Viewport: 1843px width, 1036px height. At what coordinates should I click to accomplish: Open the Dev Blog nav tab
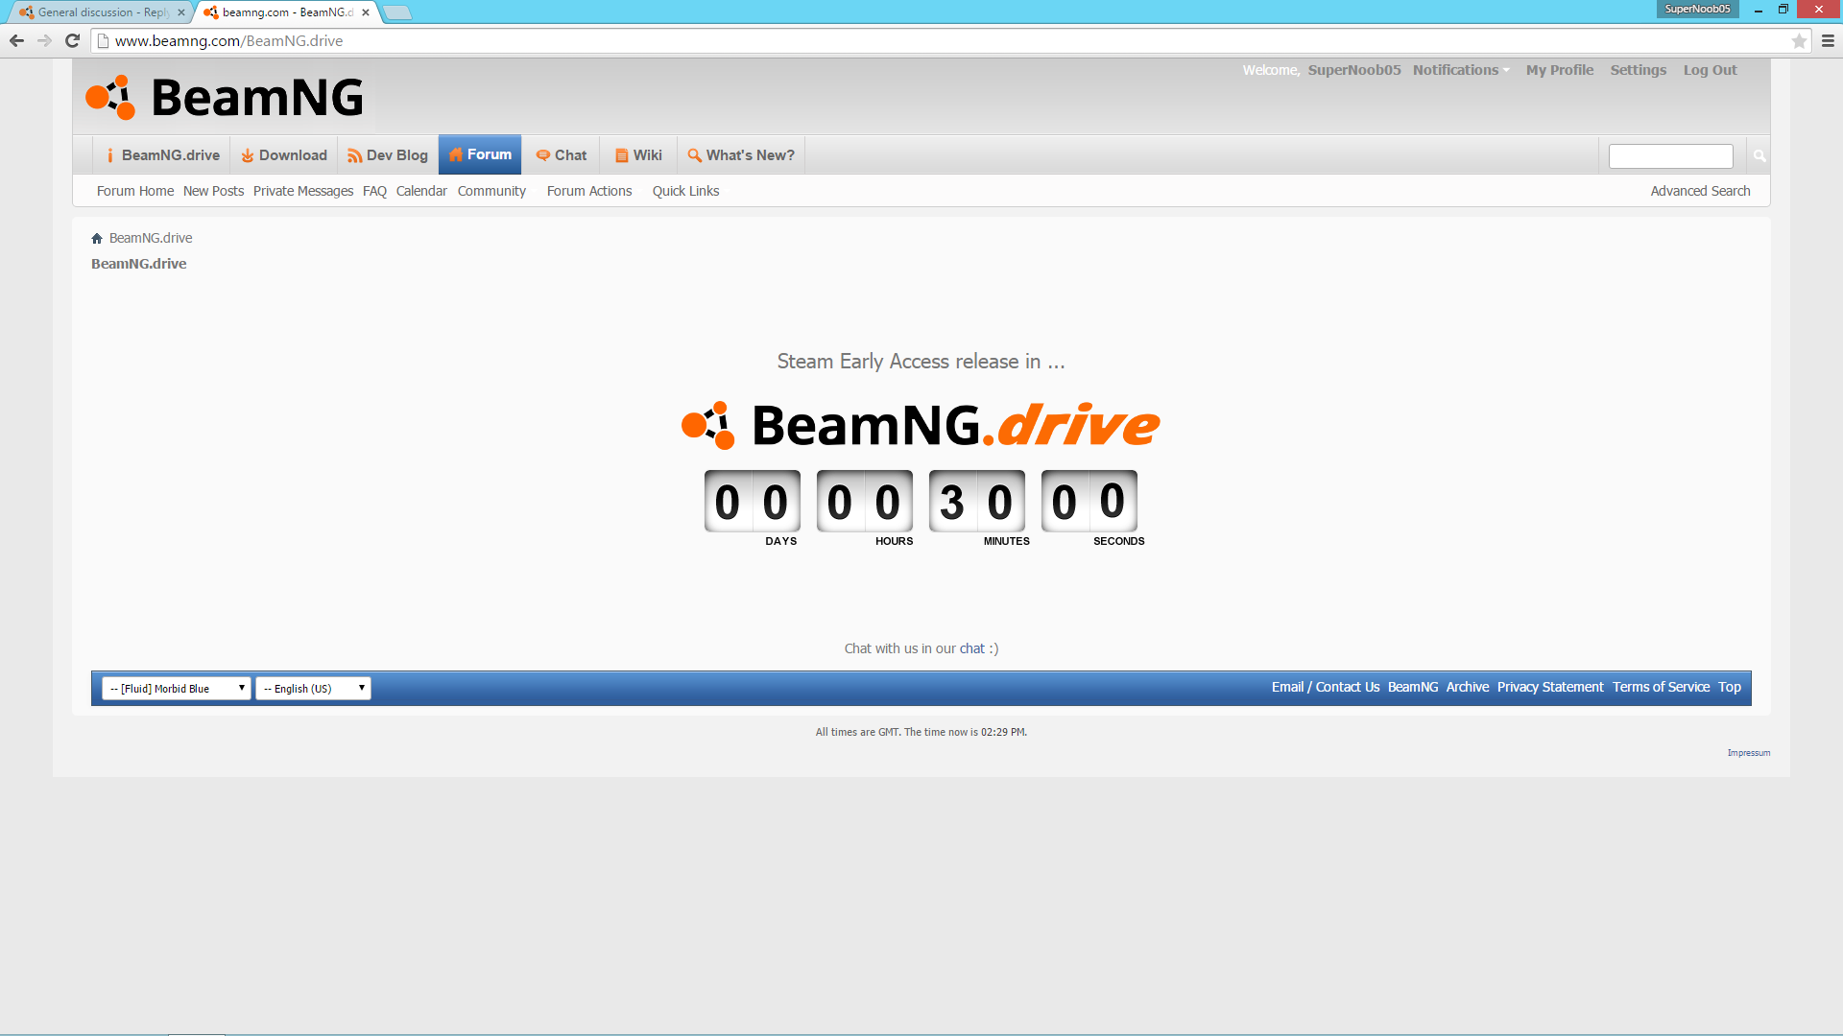pyautogui.click(x=388, y=155)
